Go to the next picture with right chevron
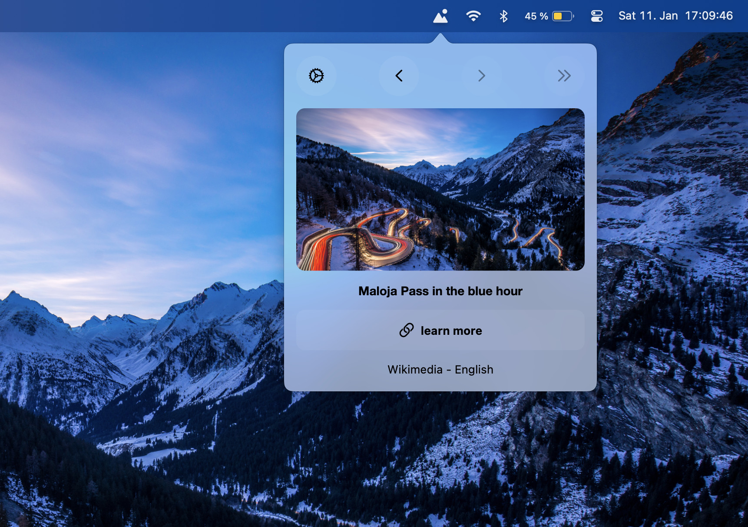748x527 pixels. pos(481,76)
